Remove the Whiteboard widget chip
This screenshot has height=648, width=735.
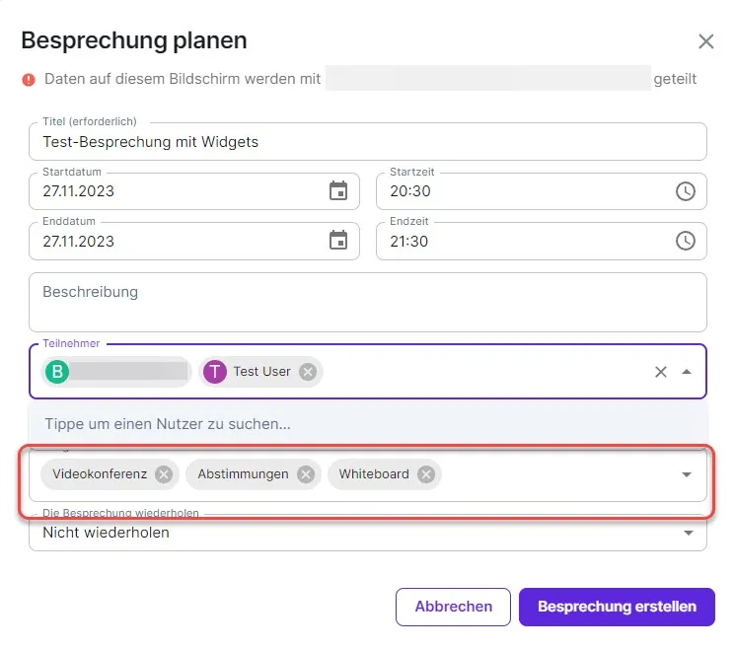tap(426, 474)
